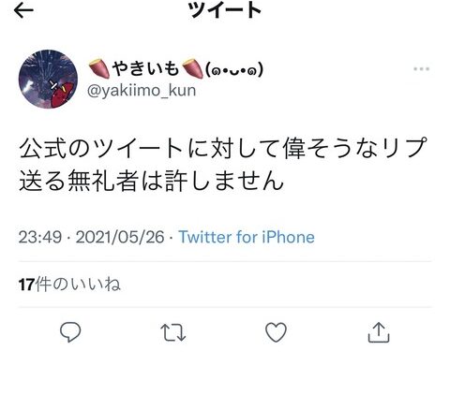Go back using the left arrow
The height and width of the screenshot is (395, 450).
[x=23, y=10]
